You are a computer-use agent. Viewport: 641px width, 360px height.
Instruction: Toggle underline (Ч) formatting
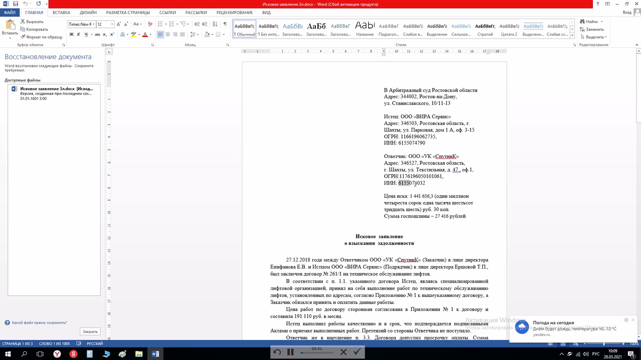[86, 34]
